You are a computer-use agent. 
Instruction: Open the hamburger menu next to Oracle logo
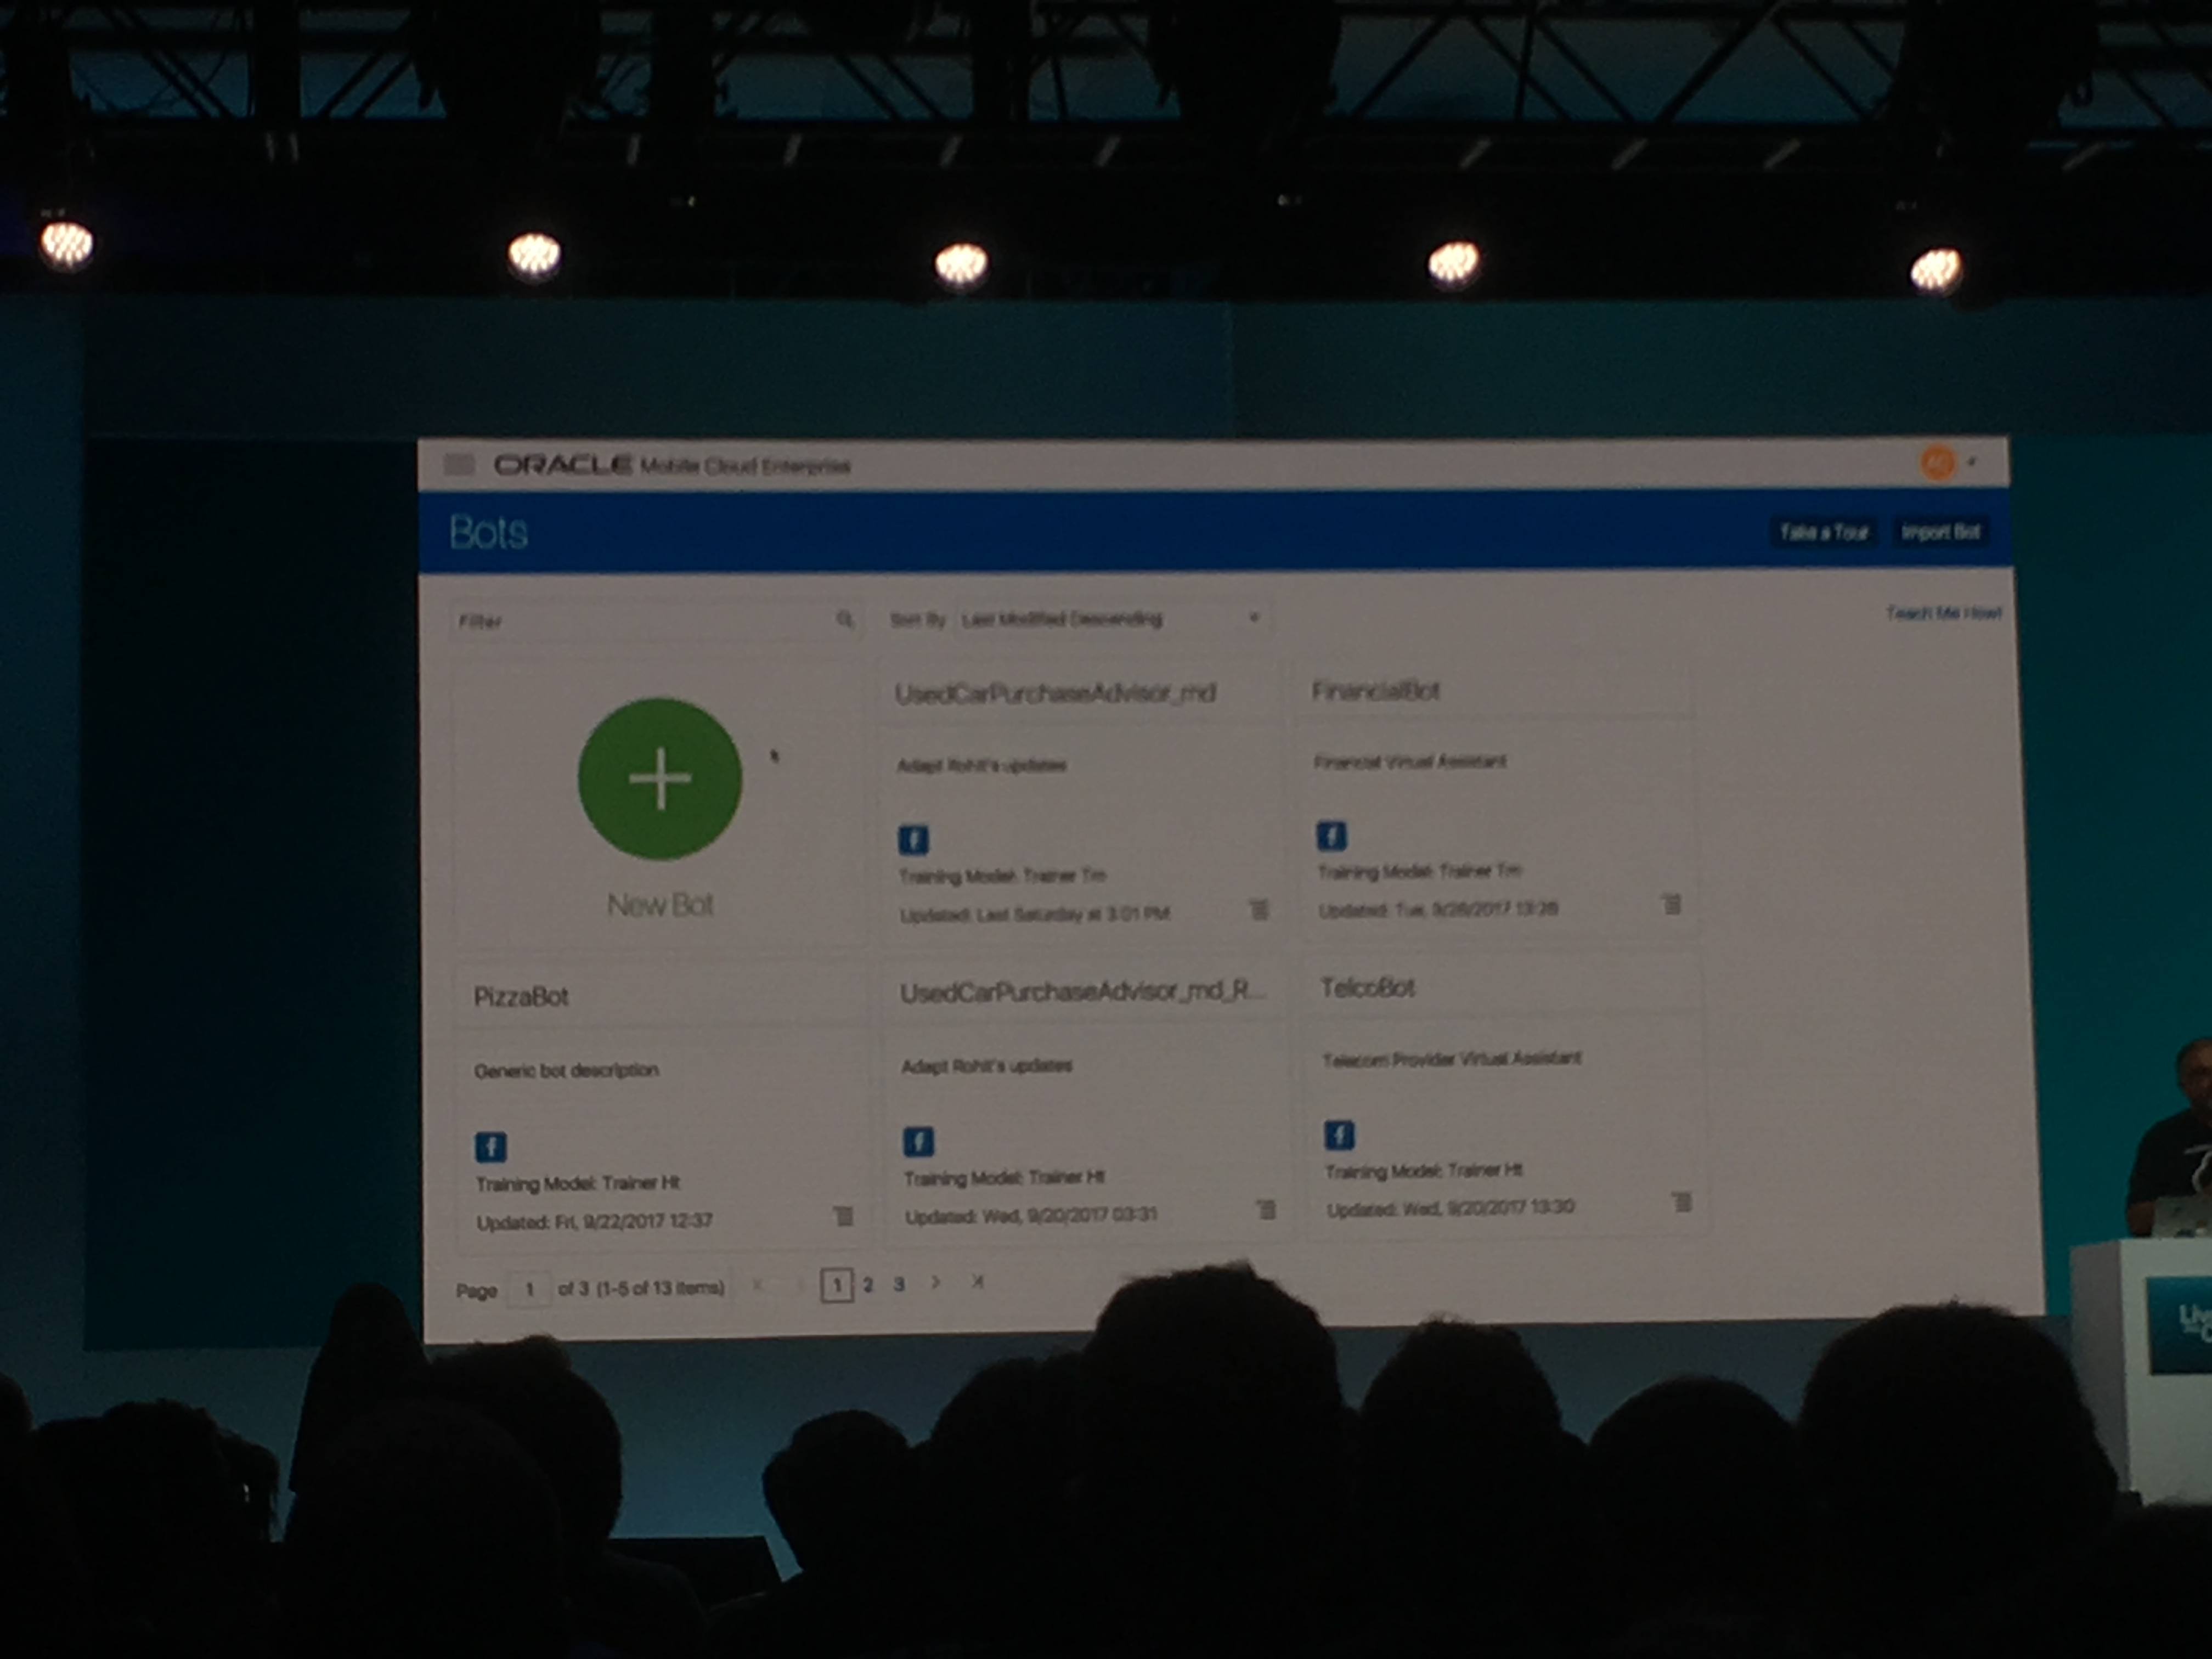[459, 464]
